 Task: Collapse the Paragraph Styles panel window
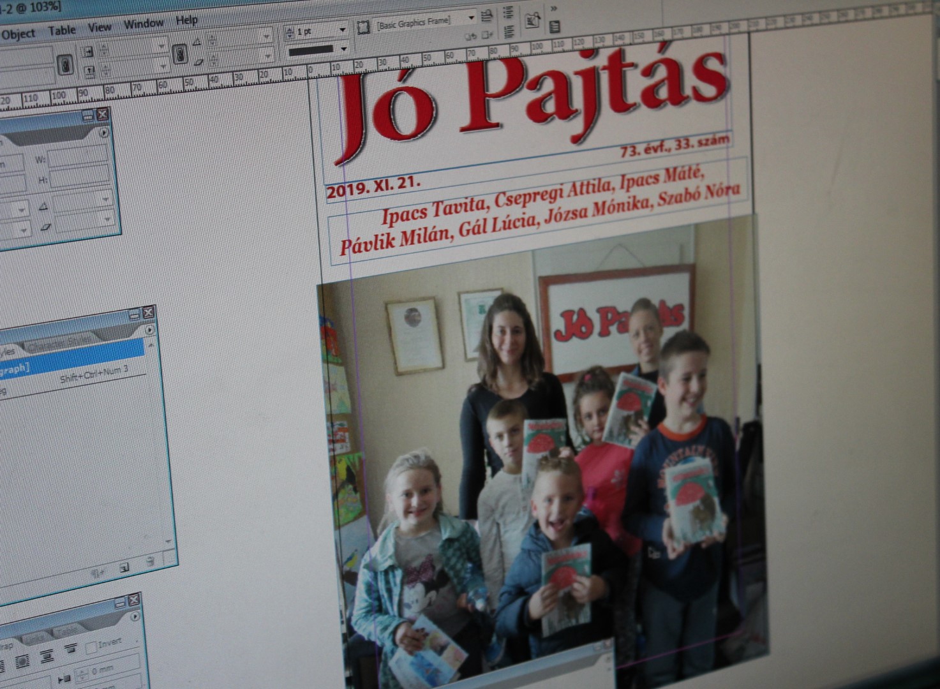(133, 315)
